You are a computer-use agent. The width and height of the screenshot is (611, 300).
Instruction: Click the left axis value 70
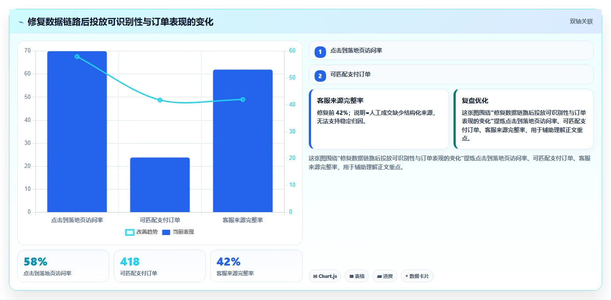point(27,51)
